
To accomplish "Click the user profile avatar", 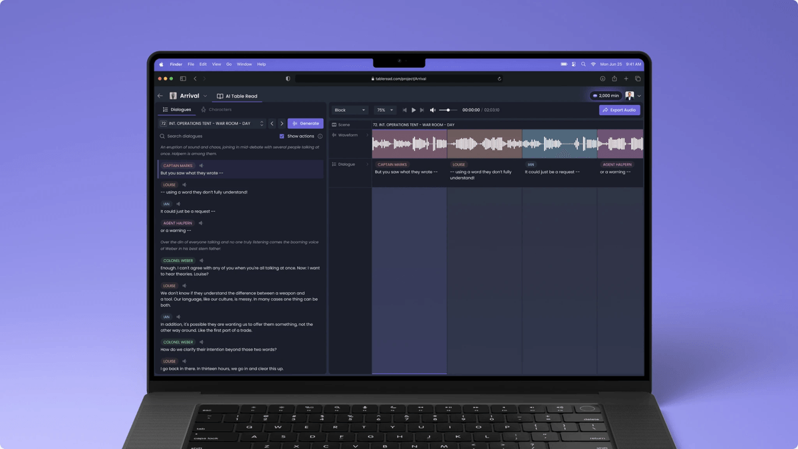I will [x=629, y=96].
